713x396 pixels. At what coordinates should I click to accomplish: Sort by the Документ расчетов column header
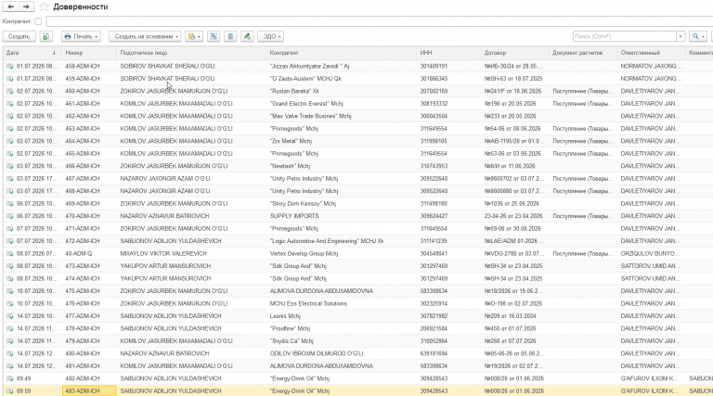point(583,53)
